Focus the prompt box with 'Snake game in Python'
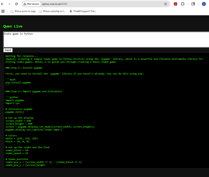 (106, 40)
